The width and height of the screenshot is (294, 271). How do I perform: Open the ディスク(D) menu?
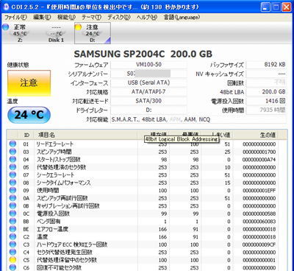coord(119,18)
